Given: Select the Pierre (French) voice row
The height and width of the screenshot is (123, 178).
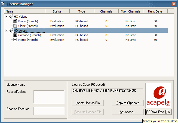Looking at the screenshot, I should (28, 40).
